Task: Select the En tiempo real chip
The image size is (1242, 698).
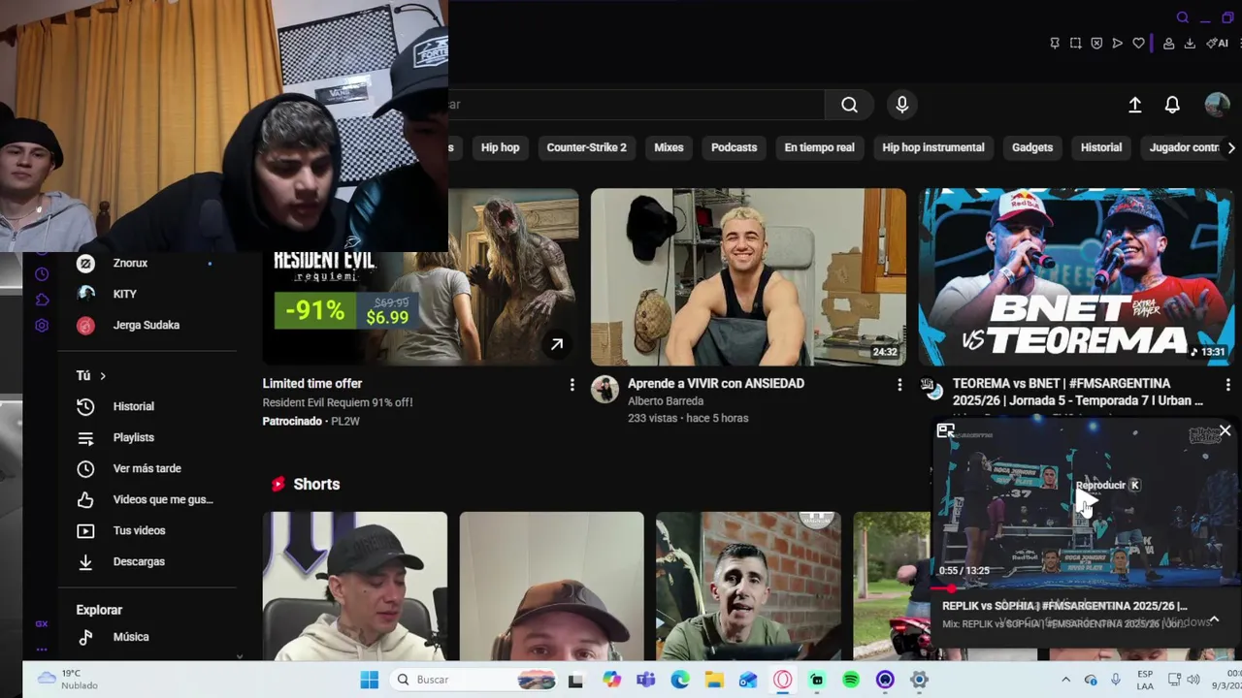Action: click(x=819, y=147)
